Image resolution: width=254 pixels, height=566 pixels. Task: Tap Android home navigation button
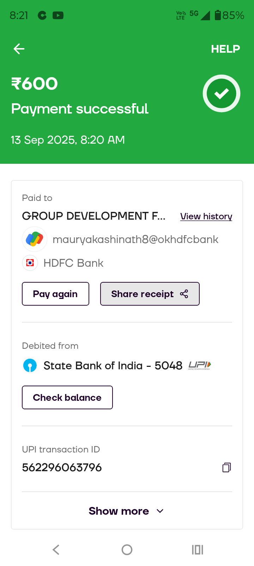127,550
